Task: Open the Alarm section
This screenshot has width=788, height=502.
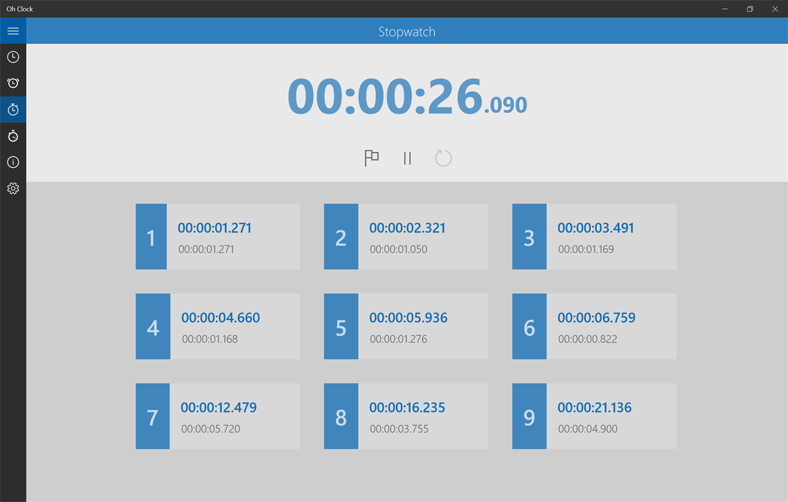Action: click(13, 83)
